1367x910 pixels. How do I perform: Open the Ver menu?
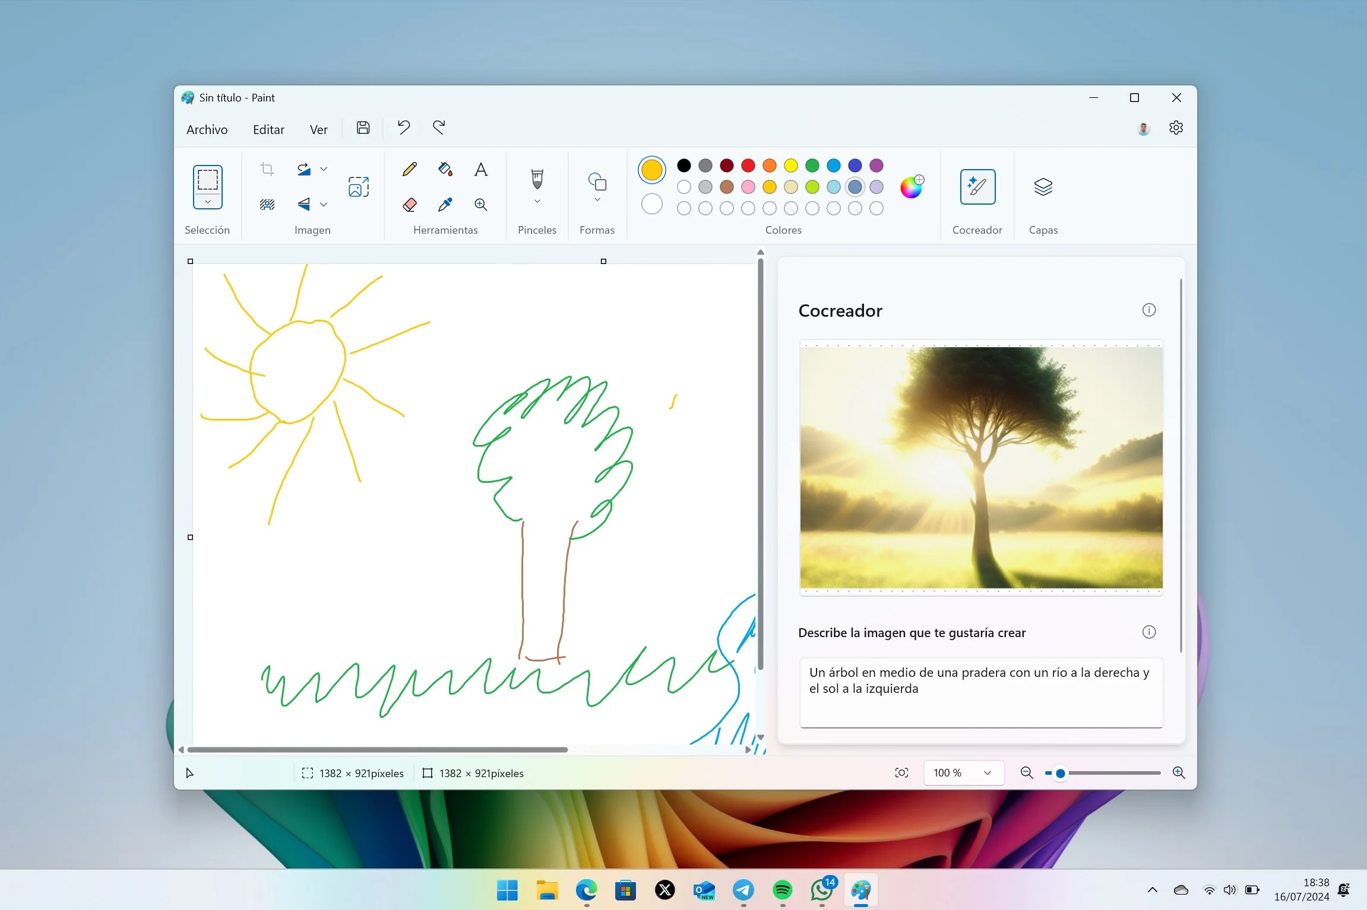(319, 129)
